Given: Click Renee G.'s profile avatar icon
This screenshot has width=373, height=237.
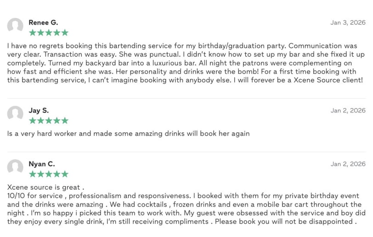Looking at the screenshot, I should (15, 25).
